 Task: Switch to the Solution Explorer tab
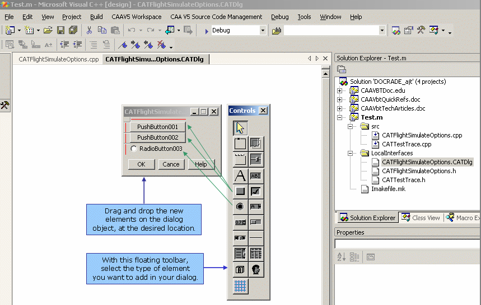click(x=368, y=218)
